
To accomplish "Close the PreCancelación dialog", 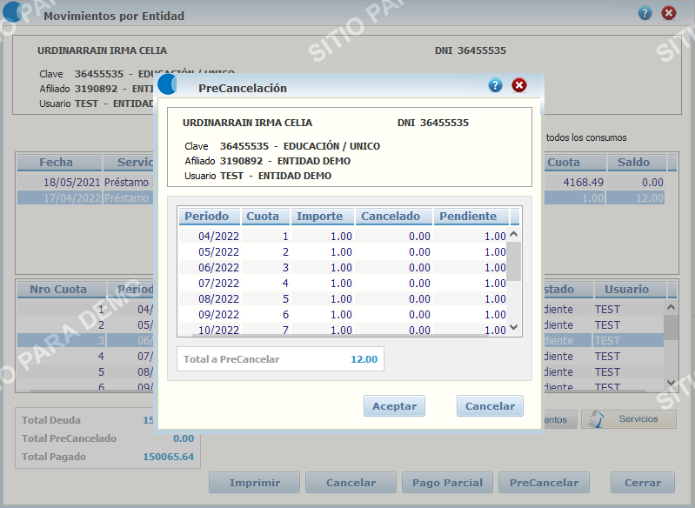I will point(519,85).
